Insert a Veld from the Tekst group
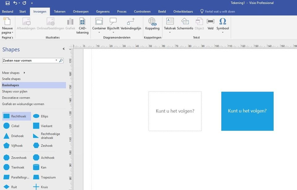297x190 pixels. pos(210,25)
